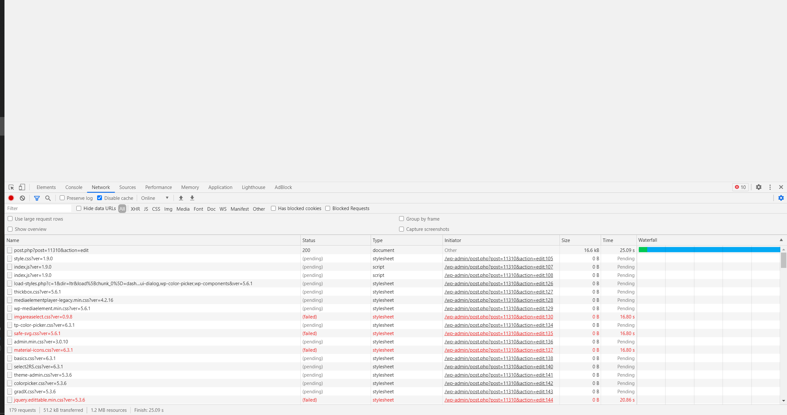This screenshot has width=787, height=415.
Task: Open the DevTools three-dot more menu
Action: pos(770,187)
